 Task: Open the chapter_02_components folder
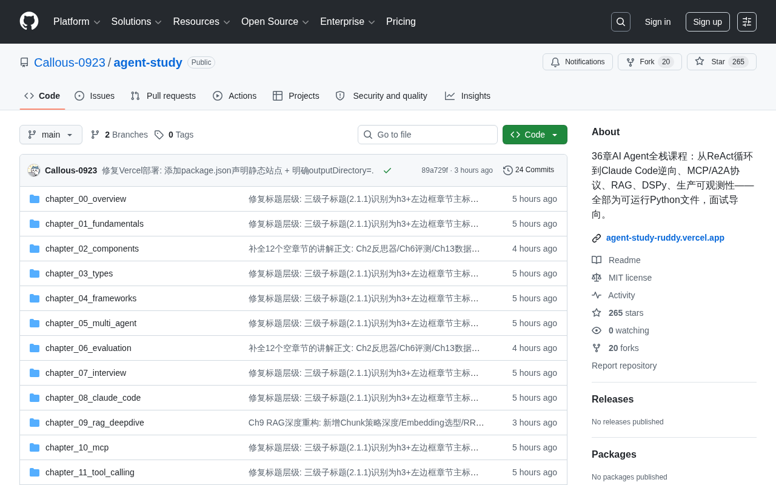(x=92, y=249)
